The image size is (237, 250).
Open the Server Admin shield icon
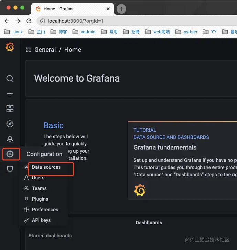[10, 169]
